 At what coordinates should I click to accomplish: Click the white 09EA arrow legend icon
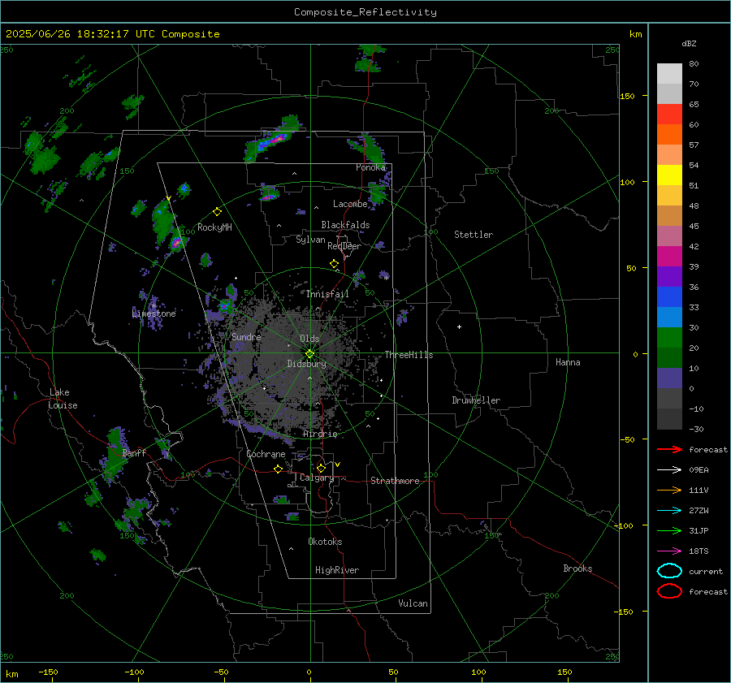(669, 469)
